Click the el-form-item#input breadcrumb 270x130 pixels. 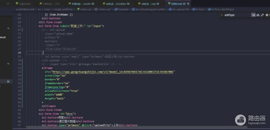[x=221, y=9]
